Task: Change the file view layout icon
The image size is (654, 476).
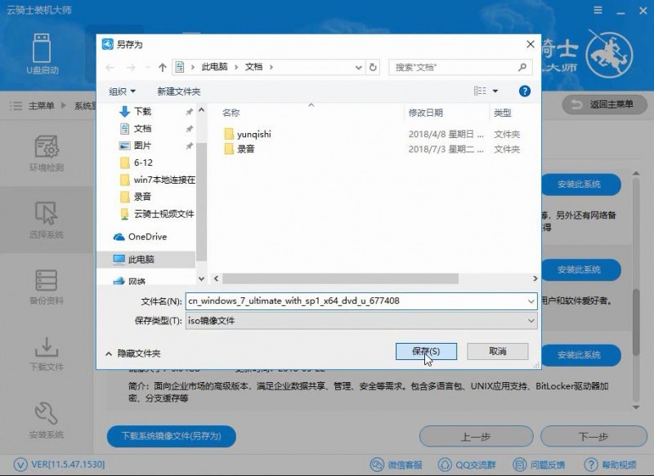Action: click(x=480, y=91)
